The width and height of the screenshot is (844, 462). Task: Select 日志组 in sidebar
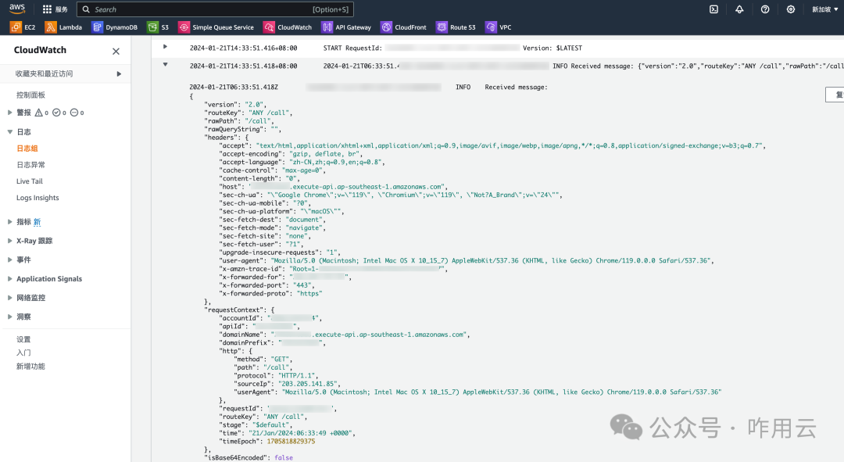27,148
